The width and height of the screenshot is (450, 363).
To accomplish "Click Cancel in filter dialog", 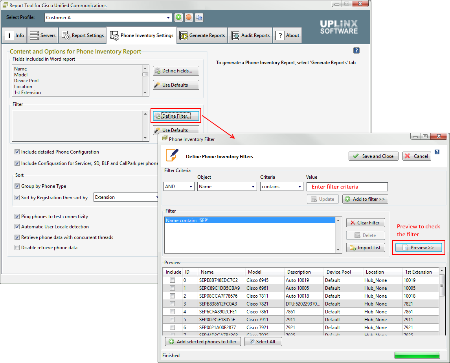I will (x=417, y=156).
